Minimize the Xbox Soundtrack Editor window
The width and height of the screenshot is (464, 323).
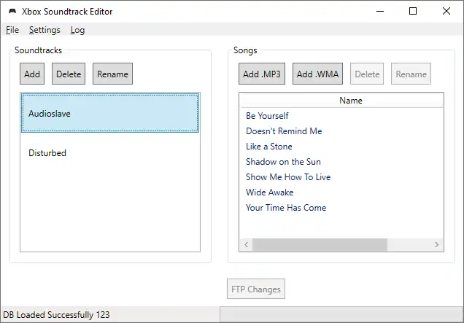click(x=380, y=11)
